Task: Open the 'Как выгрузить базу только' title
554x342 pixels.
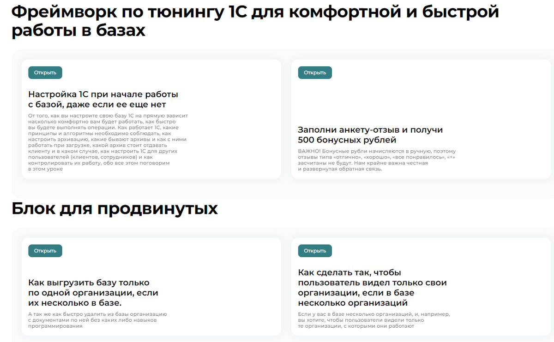Action: (93, 293)
